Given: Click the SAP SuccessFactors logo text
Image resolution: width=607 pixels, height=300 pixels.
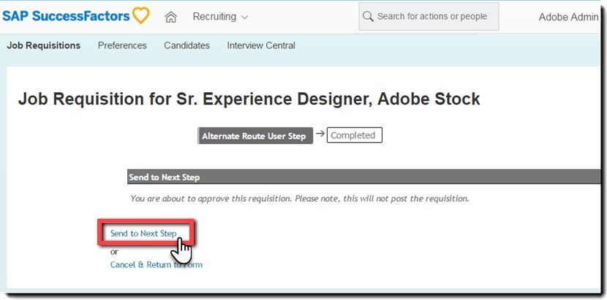Looking at the screenshot, I should click(x=66, y=16).
